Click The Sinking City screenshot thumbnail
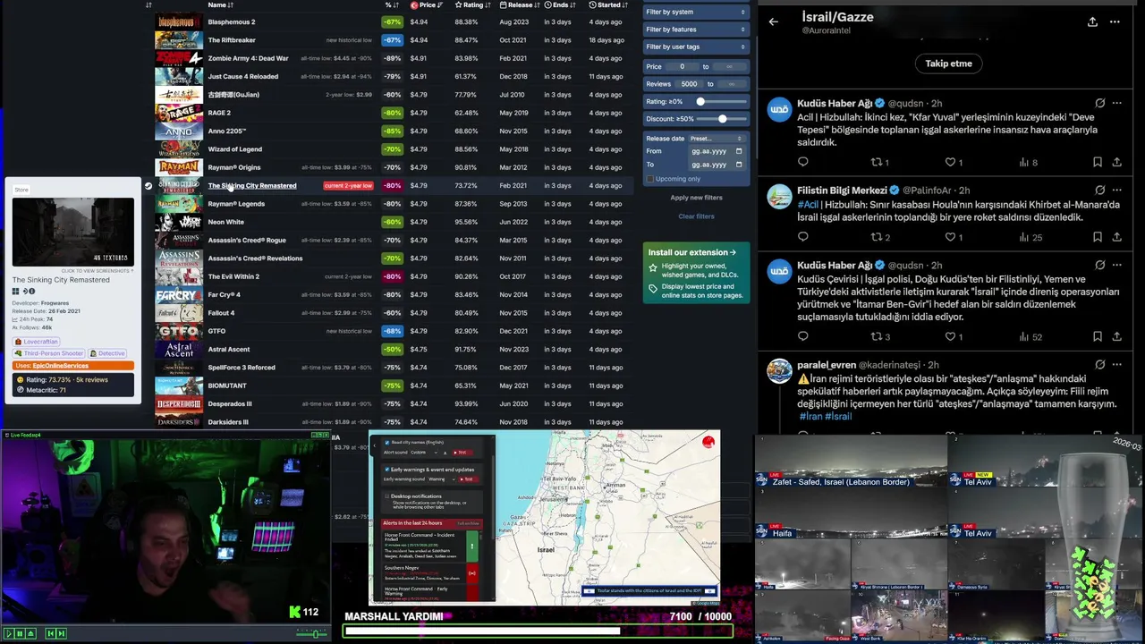 click(x=73, y=232)
